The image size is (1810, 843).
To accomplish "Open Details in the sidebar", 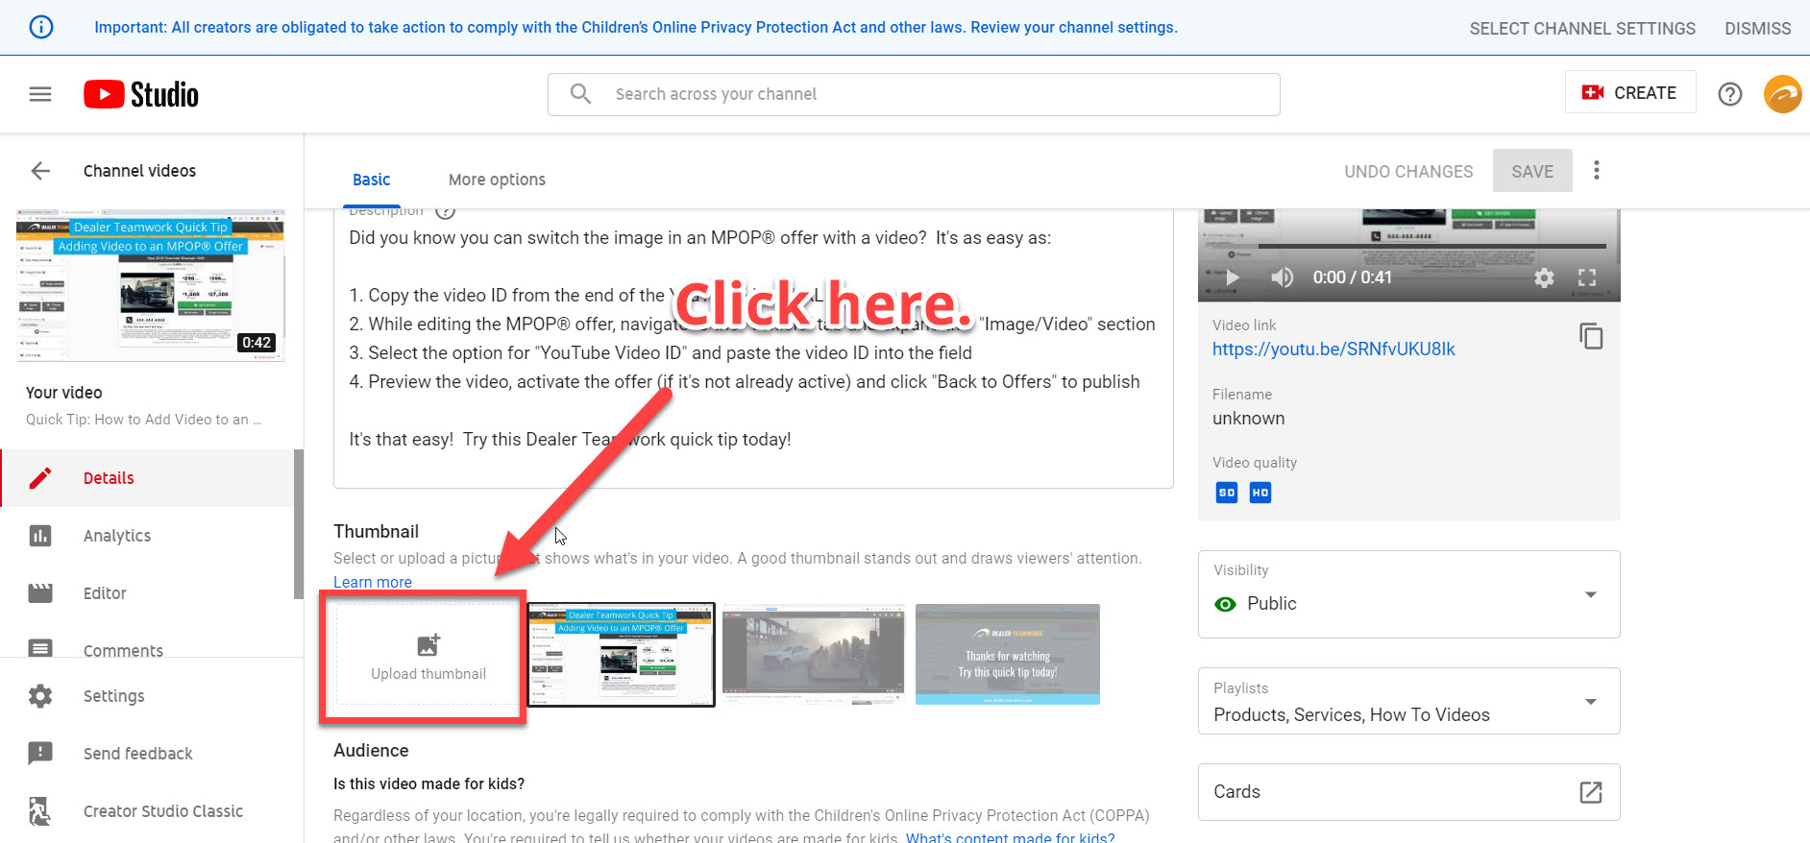I will [x=147, y=478].
